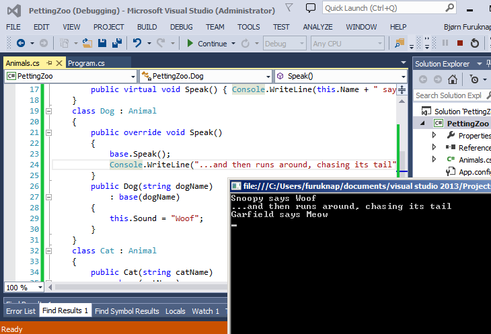Stop debugging with the red square
The width and height of the screenshot is (491, 334).
pos(459,43)
